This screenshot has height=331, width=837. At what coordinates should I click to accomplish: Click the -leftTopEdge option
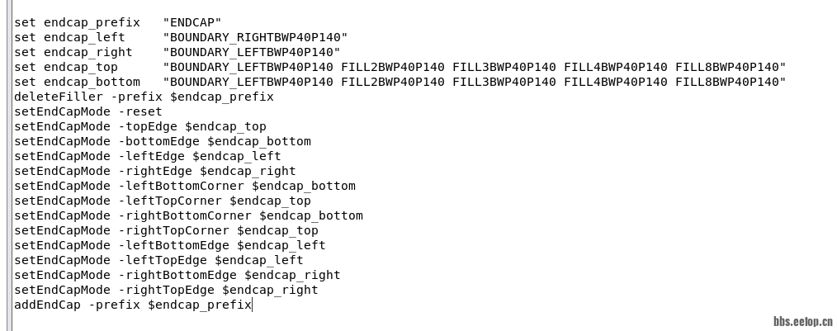[x=163, y=261]
